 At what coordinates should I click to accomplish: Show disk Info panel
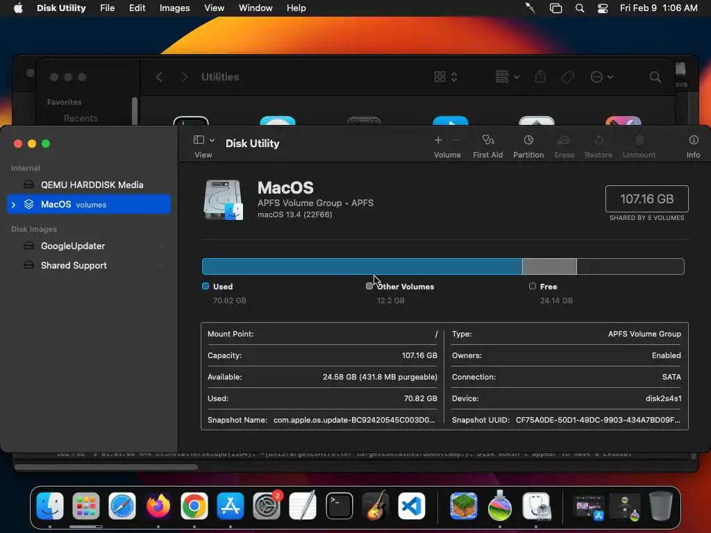pyautogui.click(x=694, y=146)
